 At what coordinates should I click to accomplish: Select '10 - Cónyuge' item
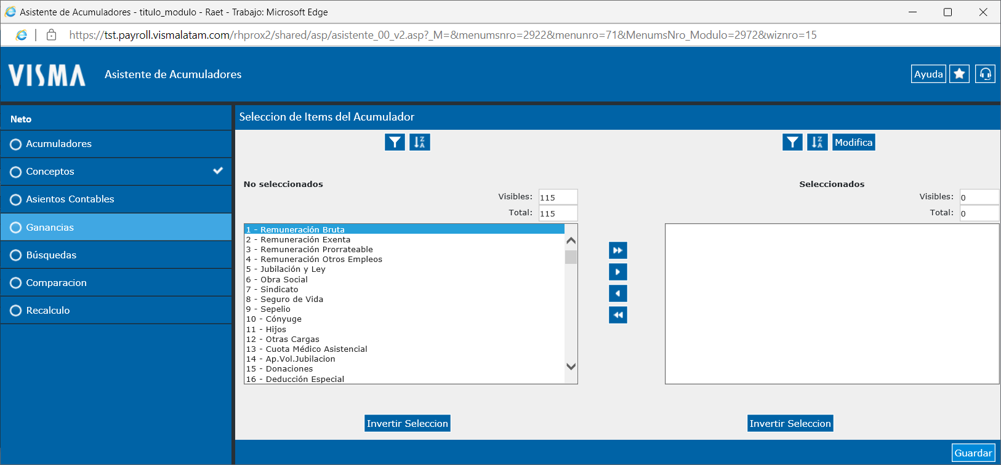point(404,319)
